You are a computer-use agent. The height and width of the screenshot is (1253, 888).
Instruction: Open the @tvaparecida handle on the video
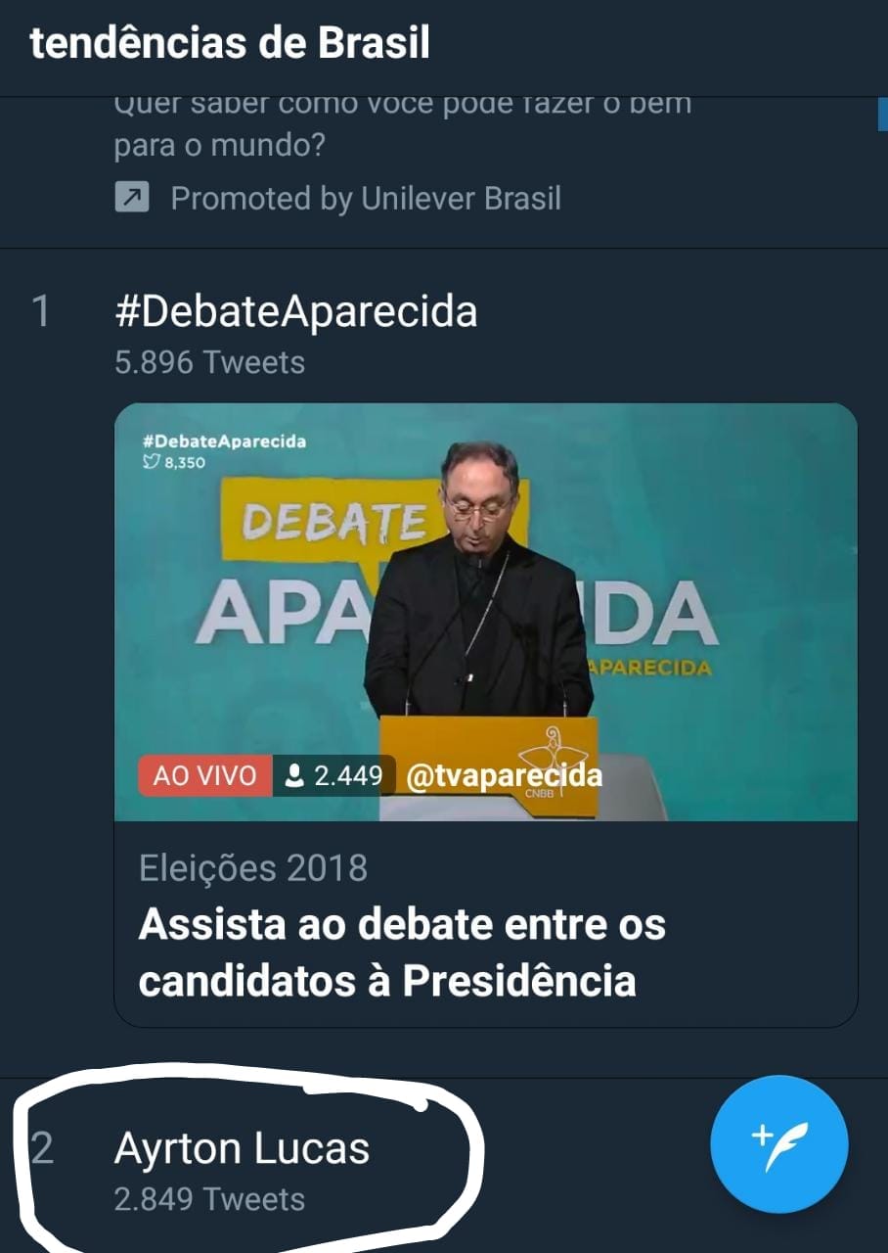(504, 776)
